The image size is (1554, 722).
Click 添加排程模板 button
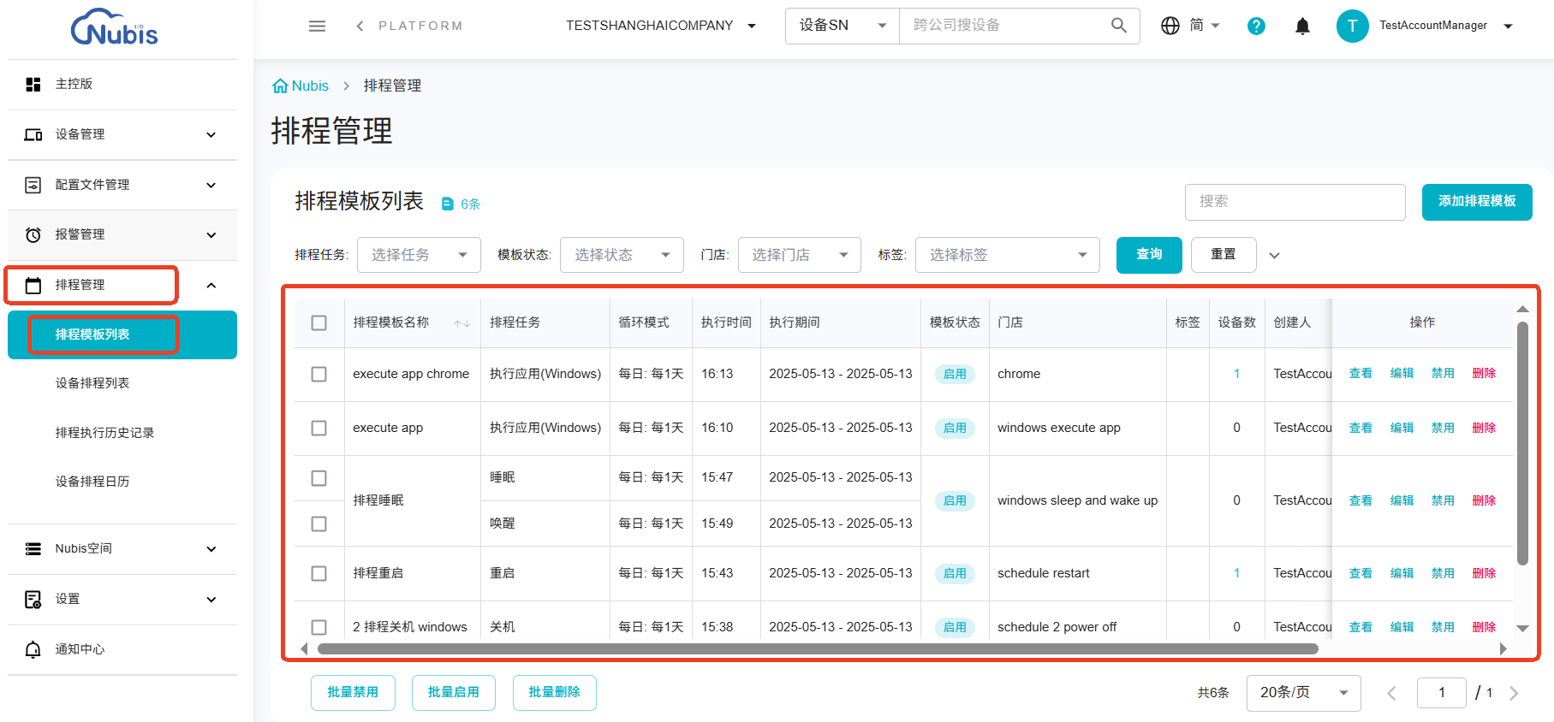[x=1477, y=202]
